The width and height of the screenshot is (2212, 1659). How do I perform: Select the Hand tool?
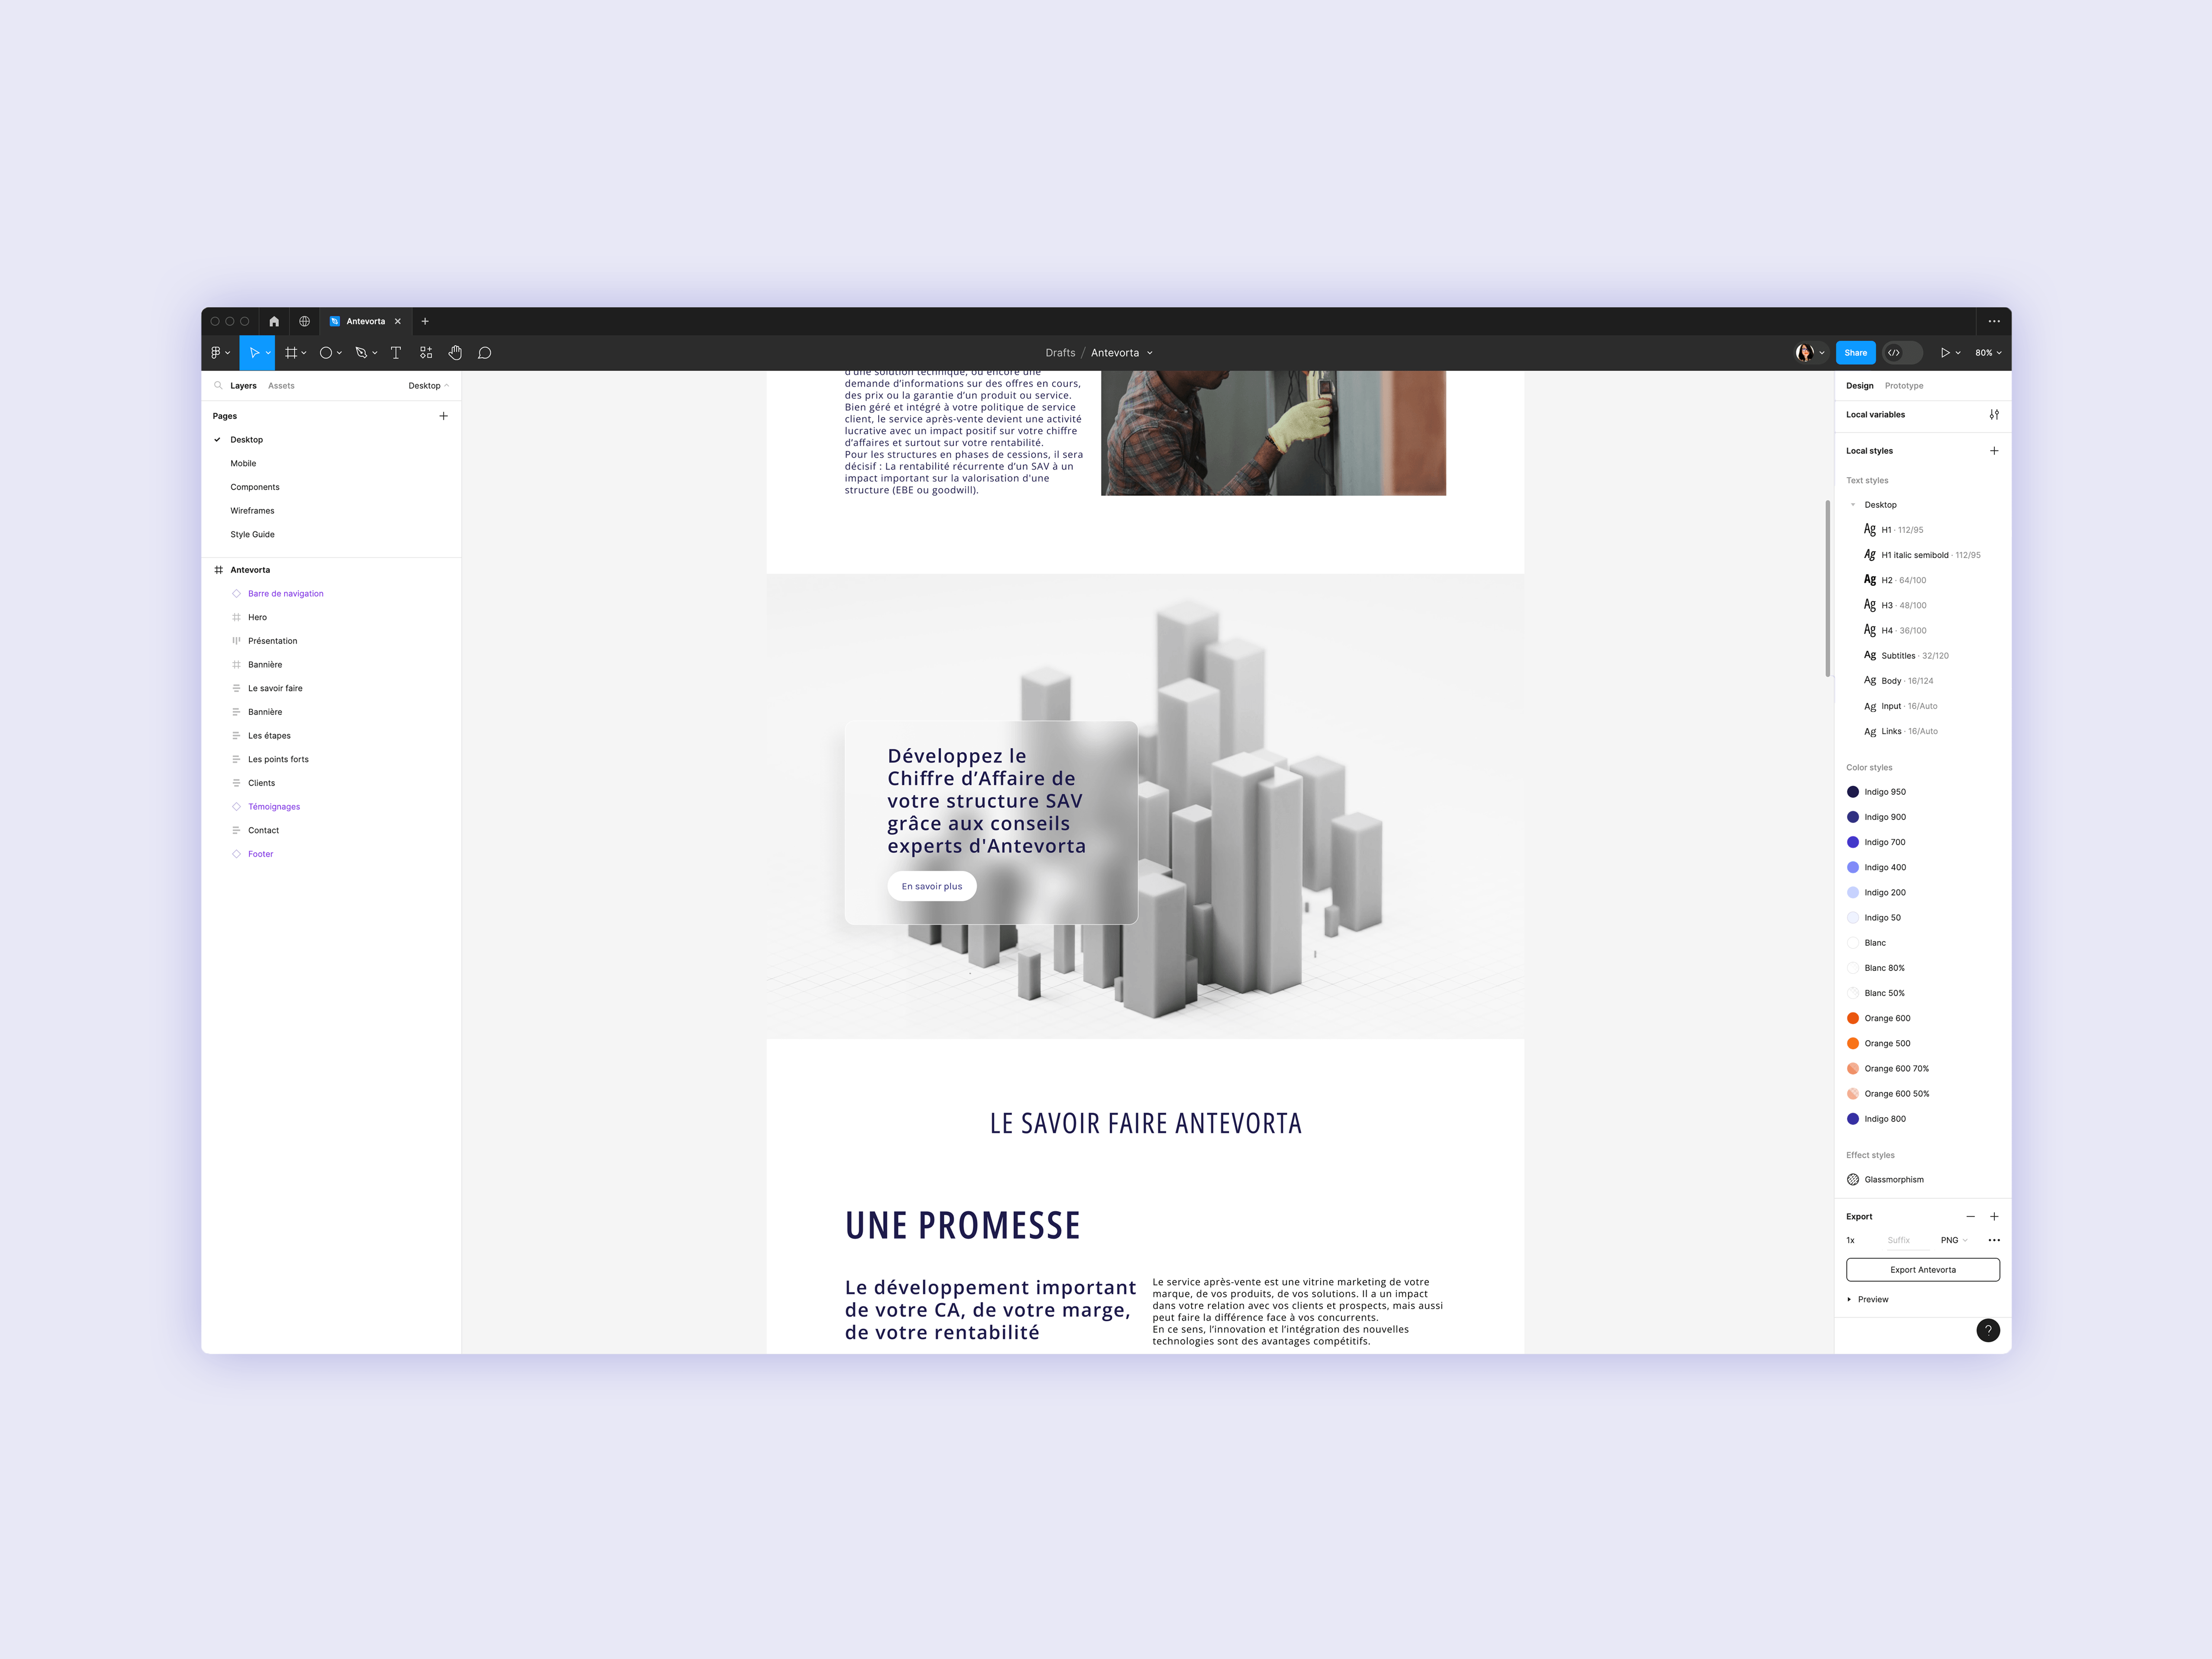455,353
